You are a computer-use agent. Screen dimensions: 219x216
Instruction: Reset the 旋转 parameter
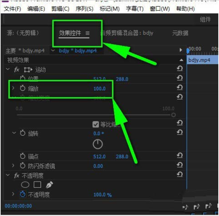(x=180, y=132)
